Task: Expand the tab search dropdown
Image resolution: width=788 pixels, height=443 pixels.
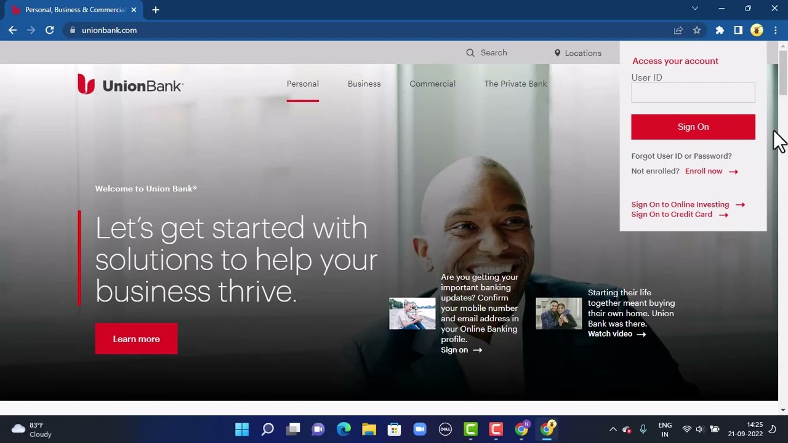Action: click(x=695, y=9)
